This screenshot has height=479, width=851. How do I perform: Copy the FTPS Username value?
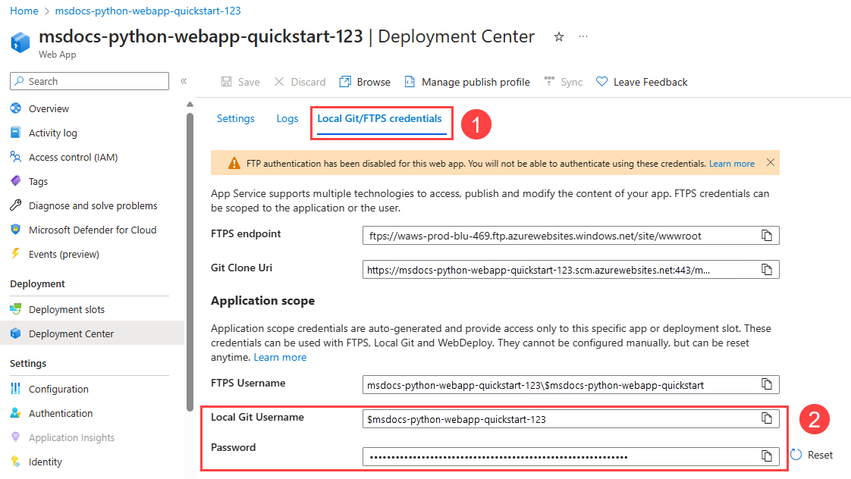point(767,384)
